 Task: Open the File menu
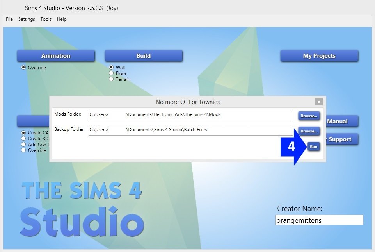(x=9, y=19)
